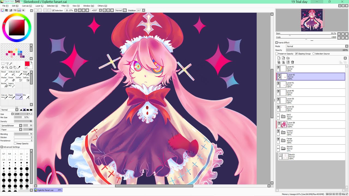The height and width of the screenshot is (196, 349).
Task: Select the Marker tool
Action: tap(4, 79)
